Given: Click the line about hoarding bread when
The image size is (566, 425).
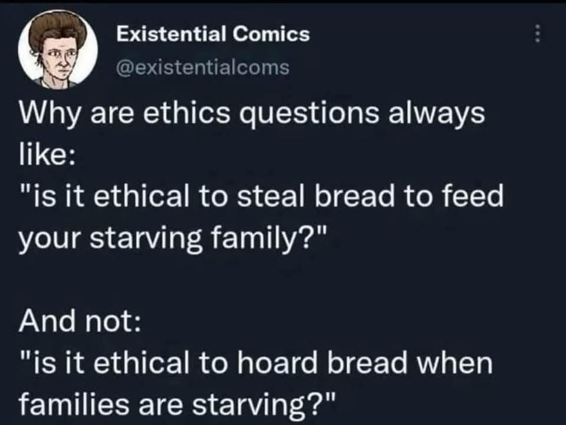Looking at the screenshot, I should tap(256, 362).
